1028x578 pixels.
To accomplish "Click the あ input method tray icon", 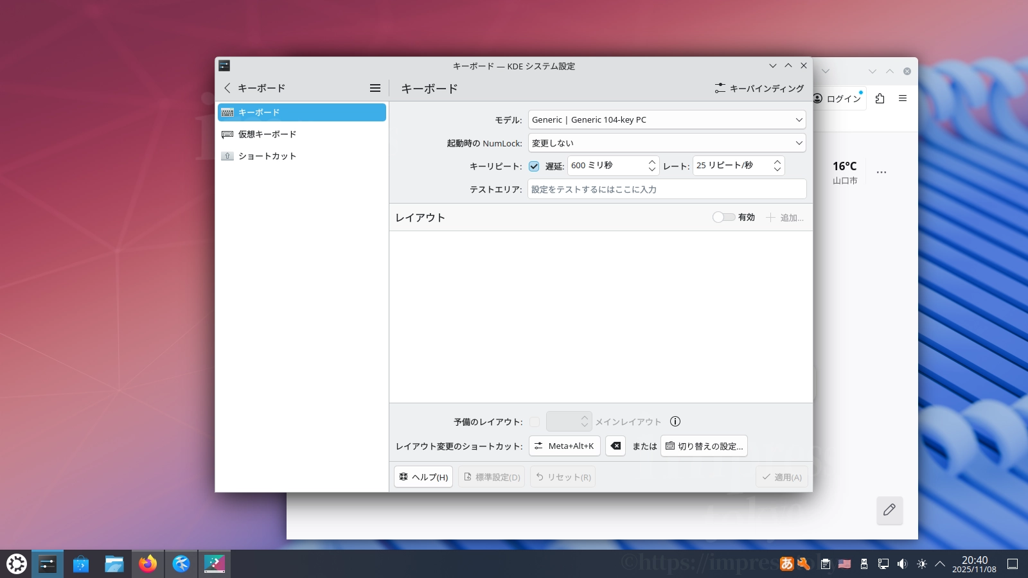I will [787, 564].
